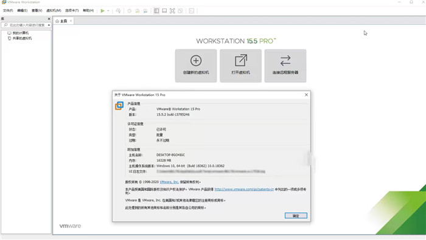Click the unity mode toolbar icon
Image resolution: width=426 pixels, height=240 pixels.
[x=180, y=11]
